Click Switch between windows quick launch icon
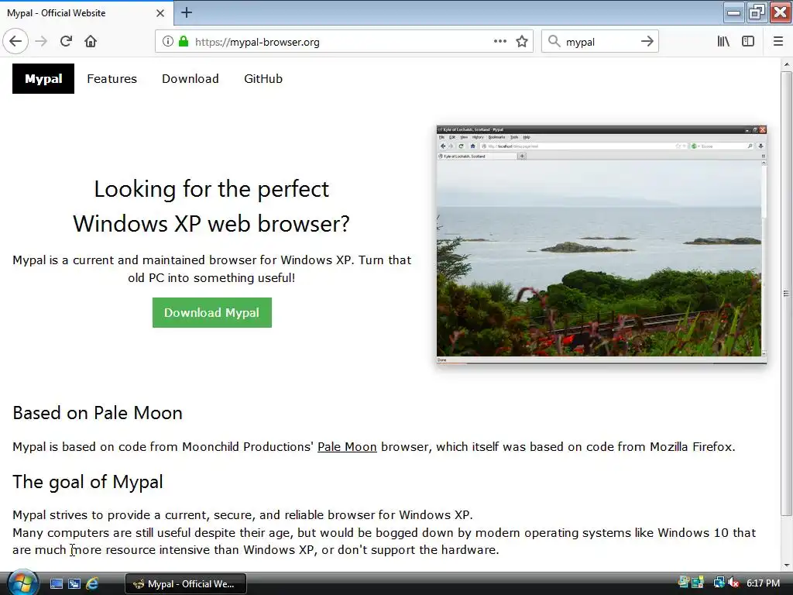The height and width of the screenshot is (595, 793). [x=74, y=584]
